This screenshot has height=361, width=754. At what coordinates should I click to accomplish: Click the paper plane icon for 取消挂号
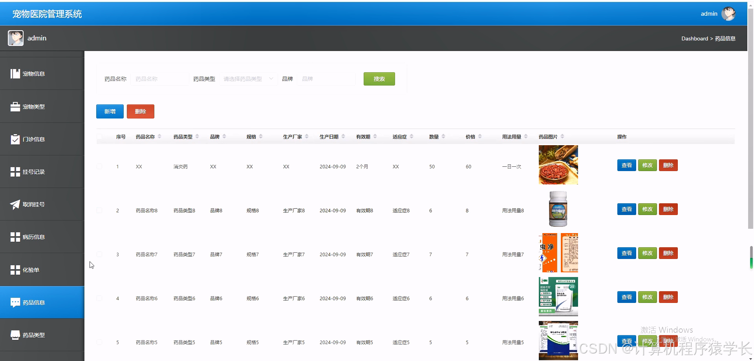[15, 204]
